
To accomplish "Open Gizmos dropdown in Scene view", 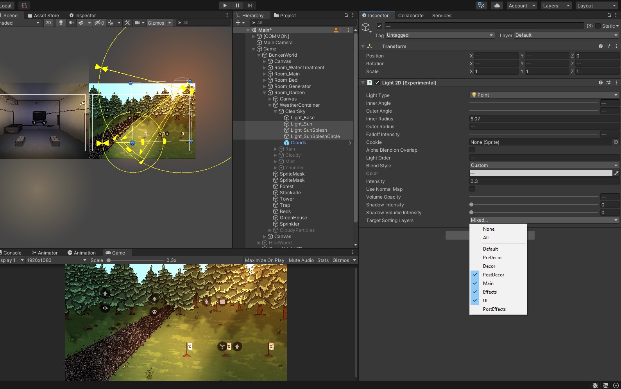I will click(x=159, y=23).
